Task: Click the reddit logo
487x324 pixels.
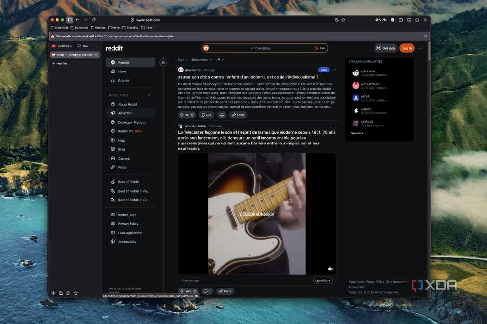Action: 114,48
